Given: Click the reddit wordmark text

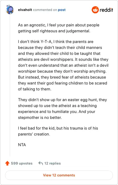Looking at the screenshot, I should coord(106,10).
